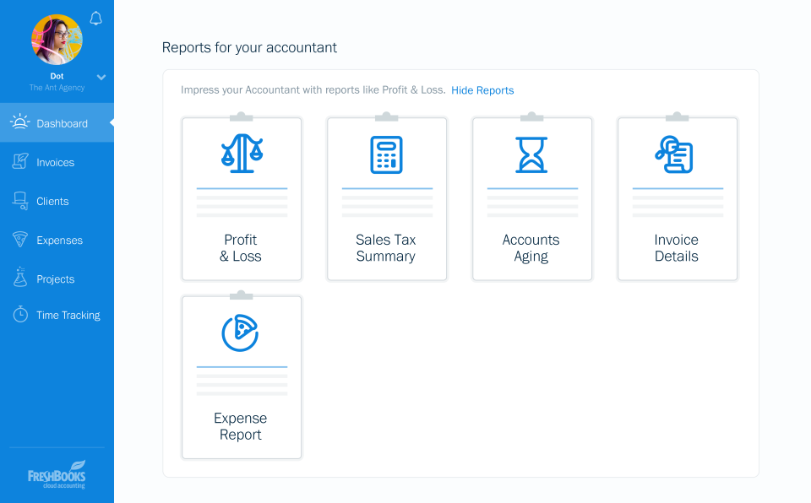Click the Invoices quill icon
Viewport: 811px width, 503px height.
point(20,161)
